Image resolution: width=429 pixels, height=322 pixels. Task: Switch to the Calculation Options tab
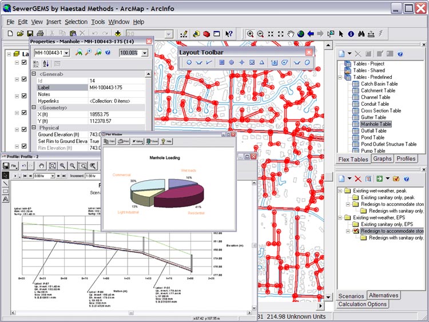(x=362, y=304)
